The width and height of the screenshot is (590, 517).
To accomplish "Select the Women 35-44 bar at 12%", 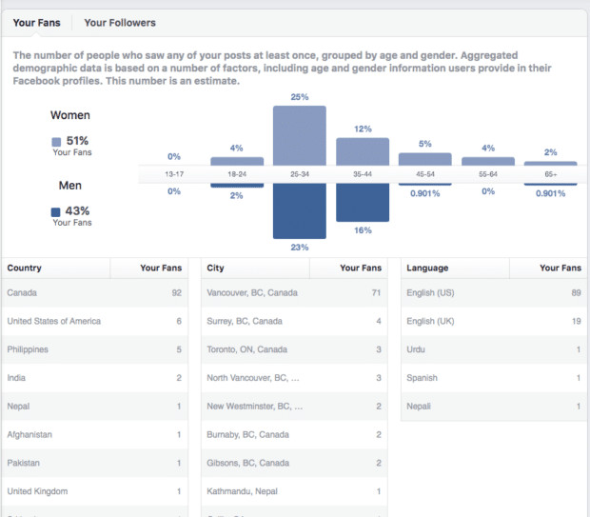I will pyautogui.click(x=363, y=152).
